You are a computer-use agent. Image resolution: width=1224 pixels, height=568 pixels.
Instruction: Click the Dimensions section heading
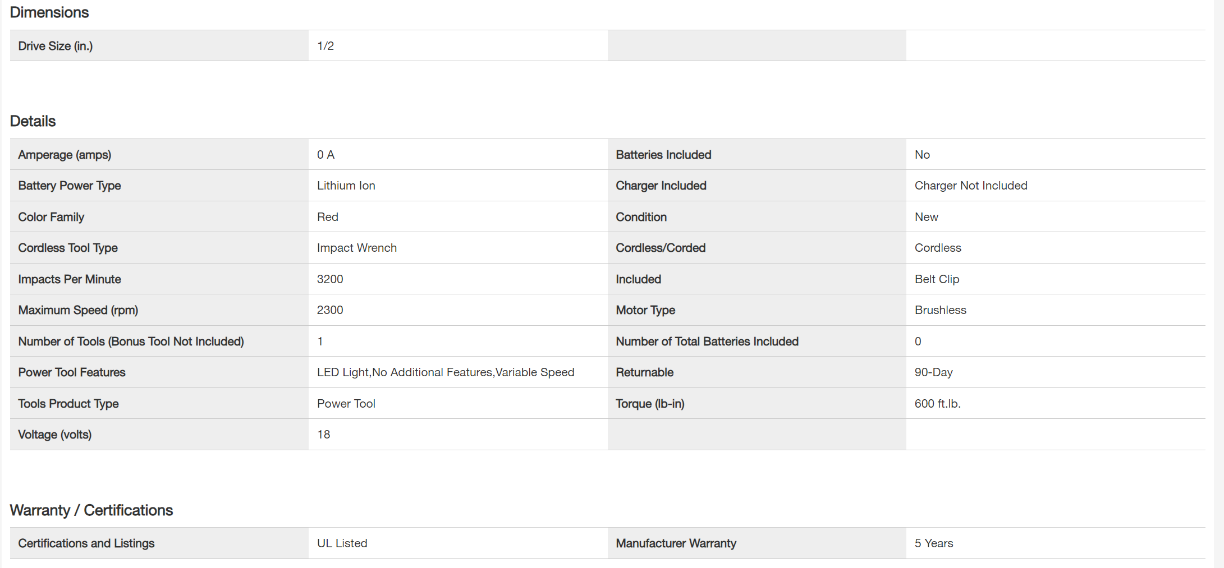pos(49,12)
